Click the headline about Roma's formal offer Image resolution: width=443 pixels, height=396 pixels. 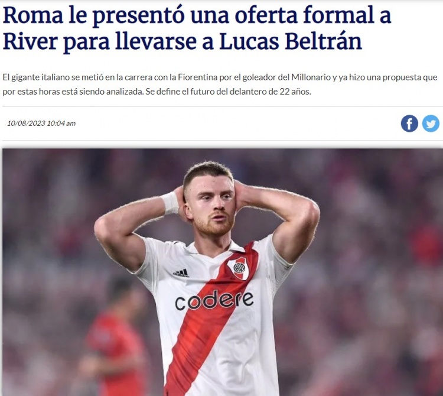[197, 28]
